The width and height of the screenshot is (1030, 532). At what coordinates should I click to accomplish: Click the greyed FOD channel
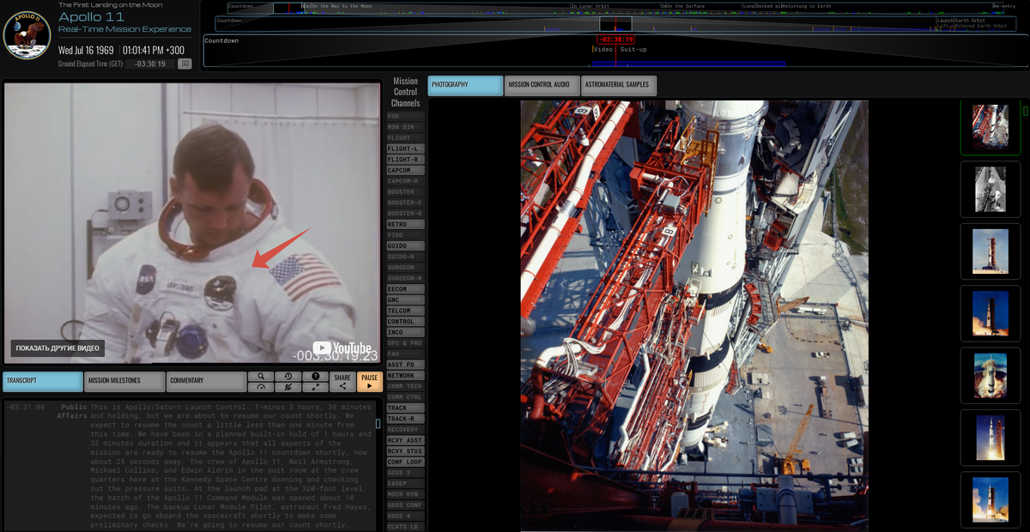pos(405,116)
